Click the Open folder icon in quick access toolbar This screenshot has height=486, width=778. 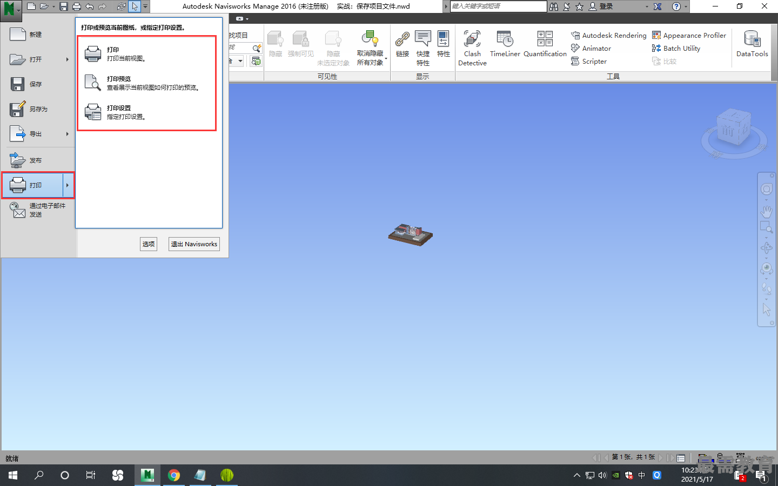pos(44,6)
